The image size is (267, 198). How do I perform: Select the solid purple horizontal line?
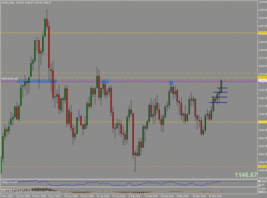pyautogui.click(x=129, y=82)
